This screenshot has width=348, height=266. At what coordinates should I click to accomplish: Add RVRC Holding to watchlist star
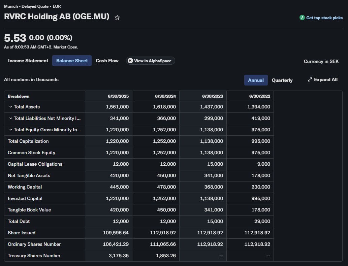pos(117,18)
